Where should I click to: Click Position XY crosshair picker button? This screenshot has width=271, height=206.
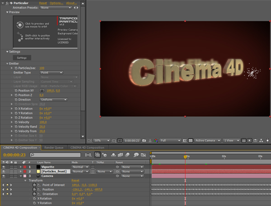point(42,91)
